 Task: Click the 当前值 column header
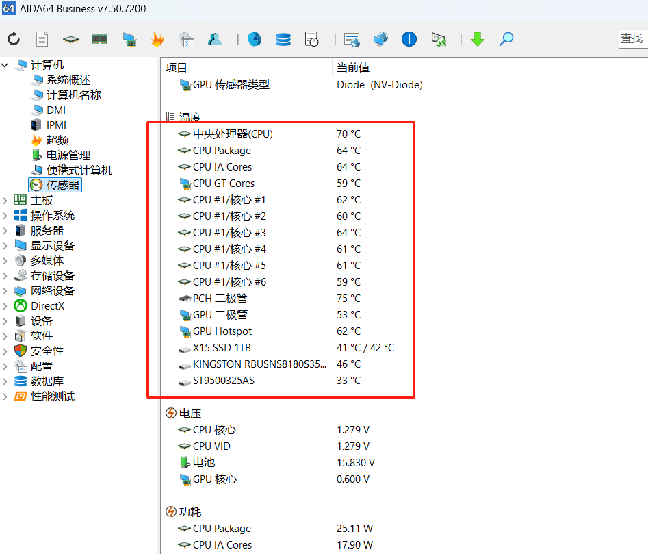[x=353, y=67]
